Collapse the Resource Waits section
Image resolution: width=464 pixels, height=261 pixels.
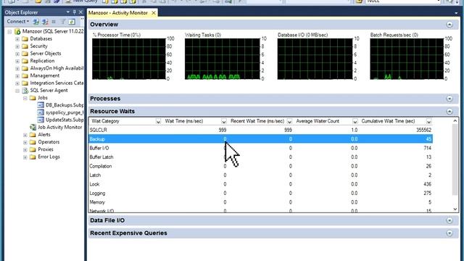449,111
